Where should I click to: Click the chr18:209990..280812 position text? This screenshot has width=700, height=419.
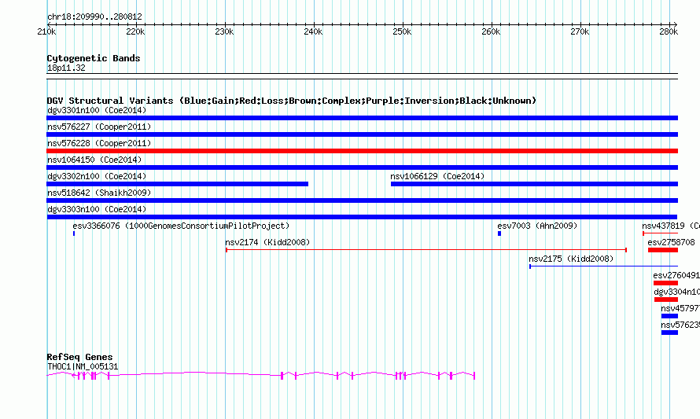click(x=94, y=17)
